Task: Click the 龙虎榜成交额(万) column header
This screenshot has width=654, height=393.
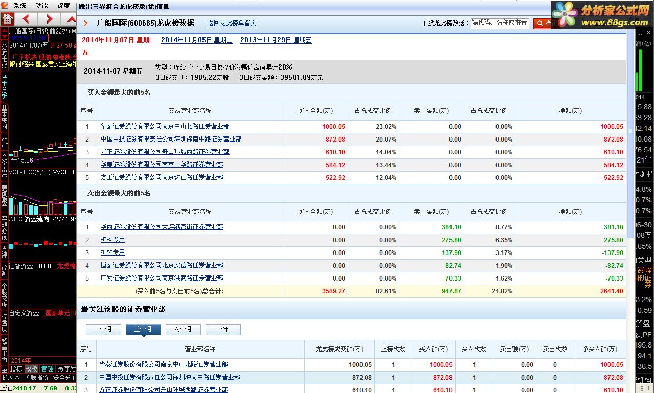Action: click(x=340, y=349)
